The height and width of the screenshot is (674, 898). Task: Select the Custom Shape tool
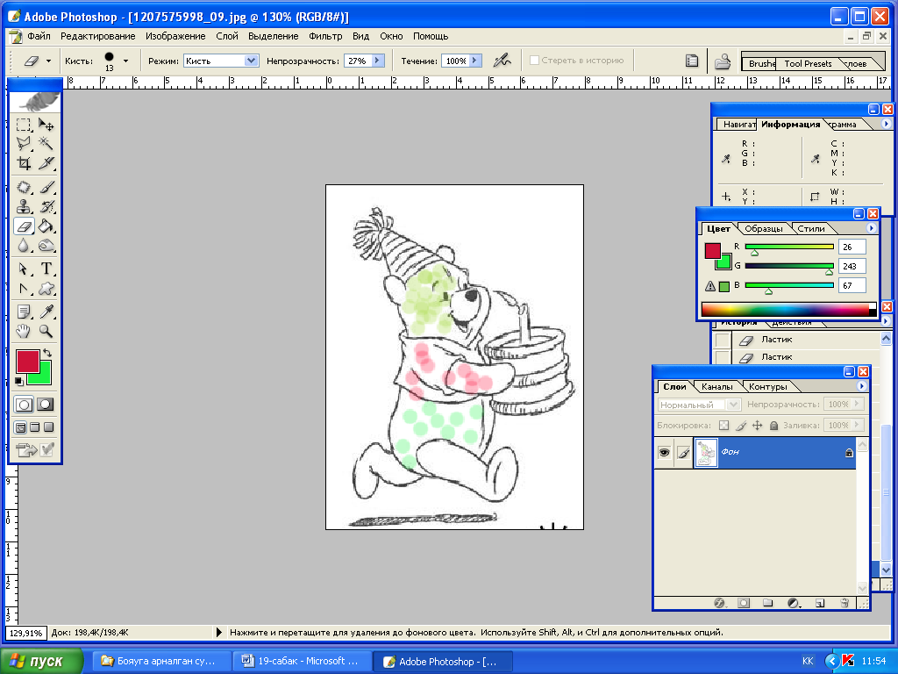46,288
